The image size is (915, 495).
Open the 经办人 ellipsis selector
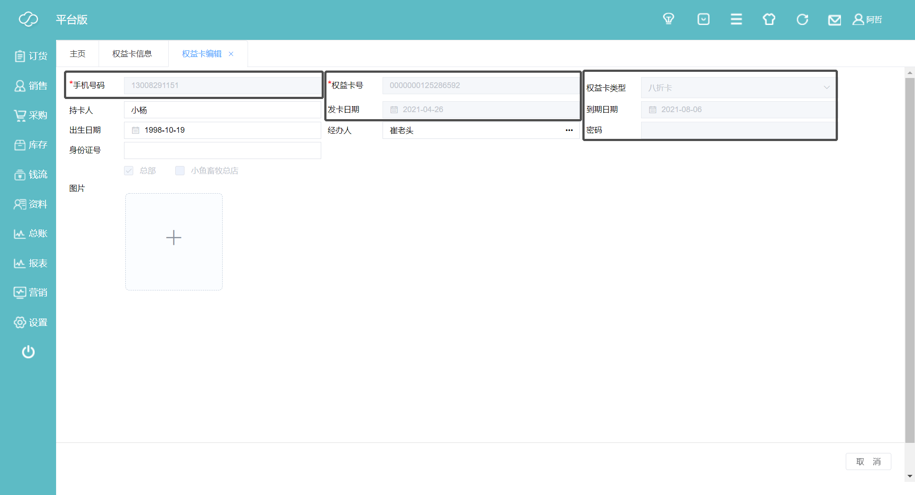pos(569,130)
